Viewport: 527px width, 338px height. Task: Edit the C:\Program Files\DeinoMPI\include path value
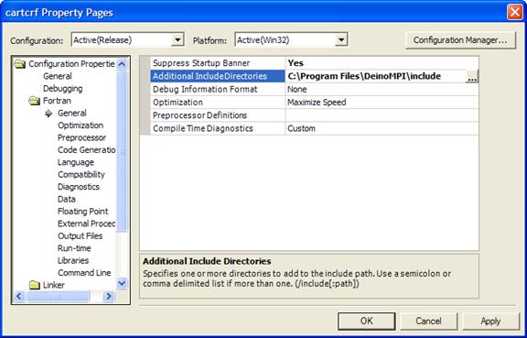click(375, 76)
